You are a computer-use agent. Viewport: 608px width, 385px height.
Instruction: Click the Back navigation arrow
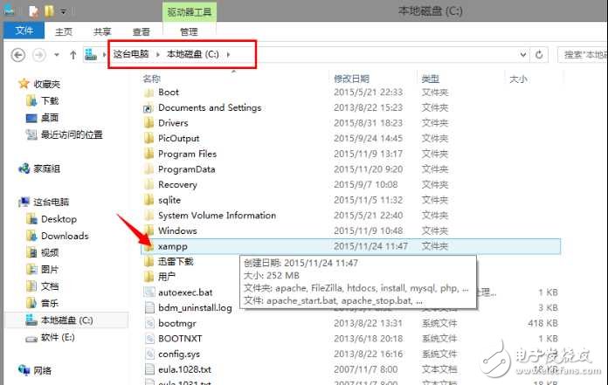coord(18,55)
